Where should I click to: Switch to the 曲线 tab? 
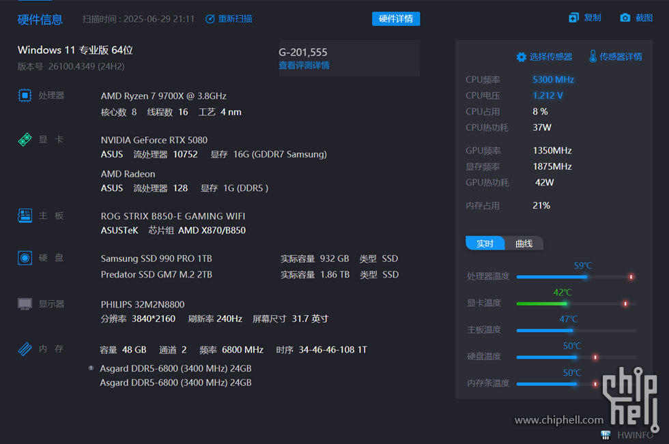pyautogui.click(x=524, y=243)
